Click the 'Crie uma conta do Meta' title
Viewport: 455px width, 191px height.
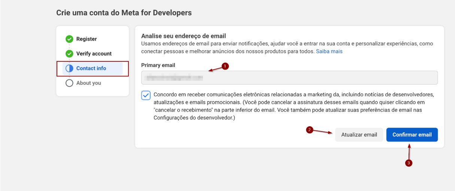click(124, 13)
